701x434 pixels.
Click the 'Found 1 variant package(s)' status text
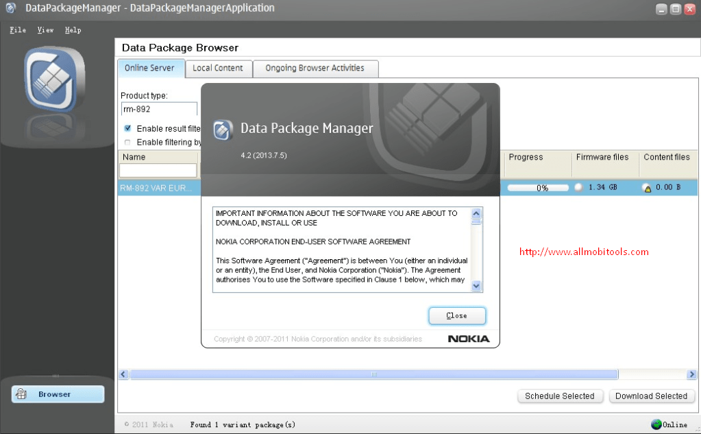click(x=243, y=424)
